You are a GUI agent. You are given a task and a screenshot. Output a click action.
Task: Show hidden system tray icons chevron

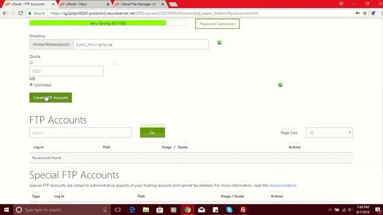click(x=330, y=210)
